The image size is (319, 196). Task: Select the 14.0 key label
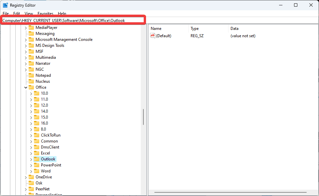45,111
